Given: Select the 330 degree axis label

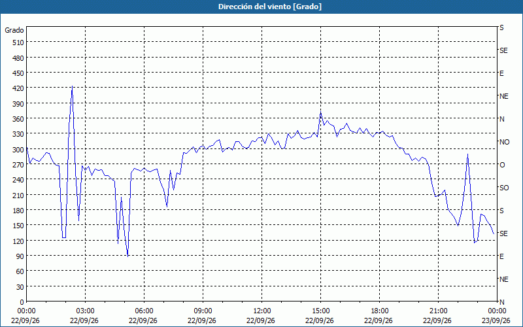Looking at the screenshot, I should tap(18, 134).
